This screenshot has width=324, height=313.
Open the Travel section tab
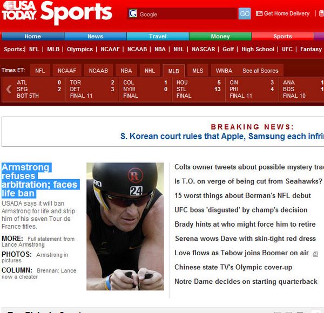pyautogui.click(x=158, y=36)
